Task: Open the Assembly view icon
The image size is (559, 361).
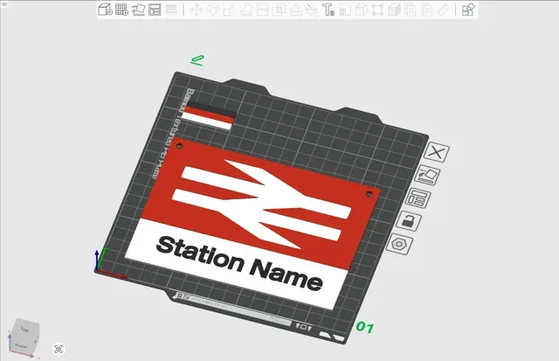Action: click(x=468, y=10)
